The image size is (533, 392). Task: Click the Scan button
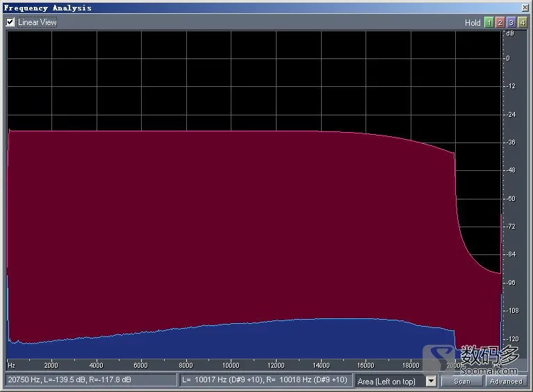(x=462, y=381)
